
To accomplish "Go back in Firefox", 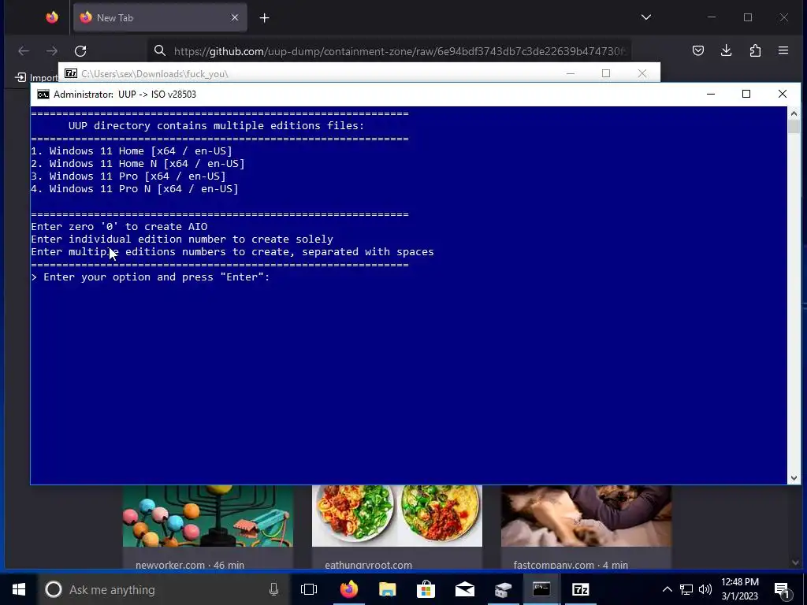I will pyautogui.click(x=24, y=50).
